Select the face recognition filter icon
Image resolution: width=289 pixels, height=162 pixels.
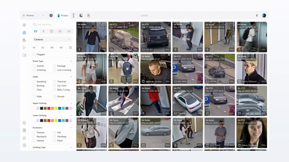52,31
